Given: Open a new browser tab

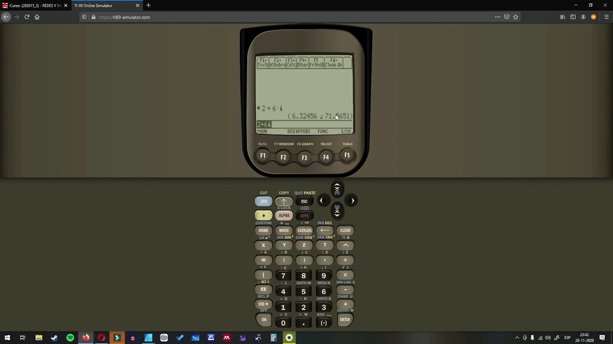Looking at the screenshot, I should point(148,6).
